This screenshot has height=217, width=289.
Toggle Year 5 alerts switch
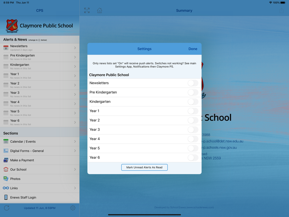click(193, 148)
